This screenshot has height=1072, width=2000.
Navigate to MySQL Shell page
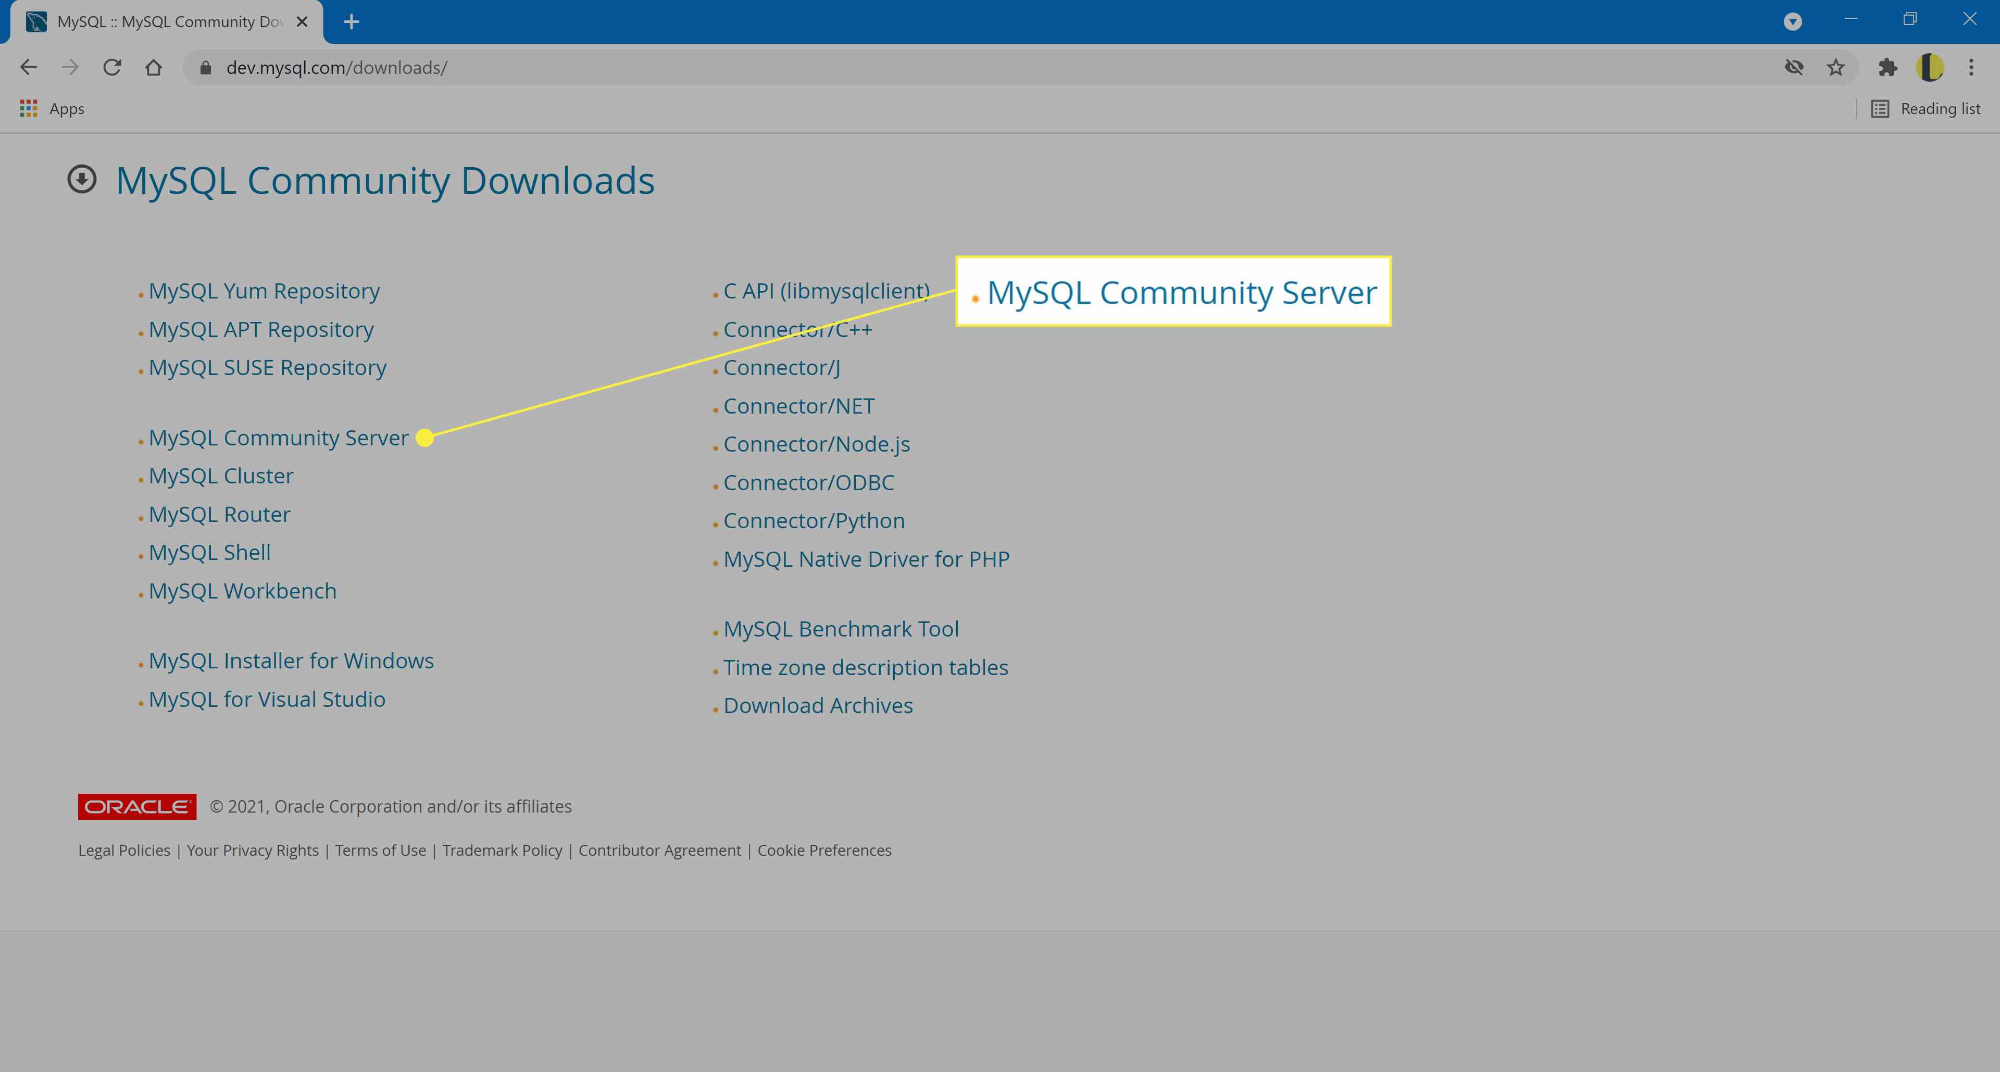pos(209,552)
